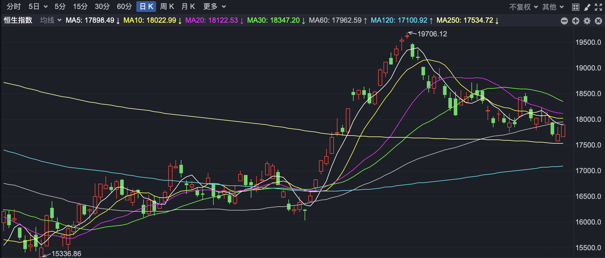Enter fullscreen with the expand arrows icon
This screenshot has width=605, height=258.
(598, 7)
